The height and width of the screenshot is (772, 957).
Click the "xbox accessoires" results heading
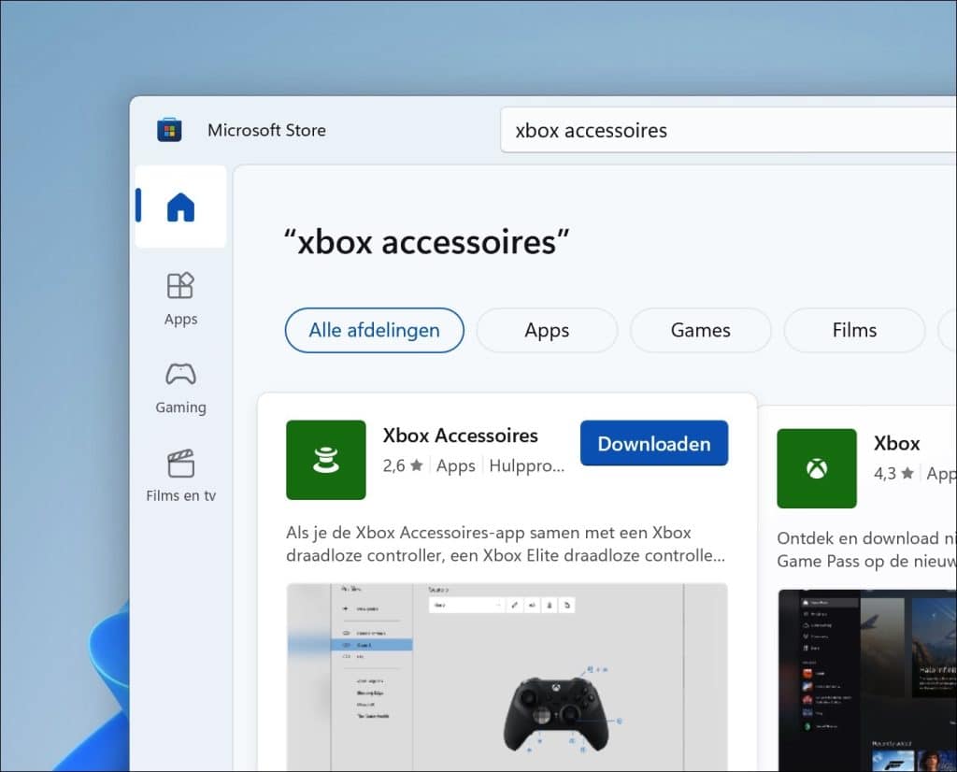(x=426, y=242)
